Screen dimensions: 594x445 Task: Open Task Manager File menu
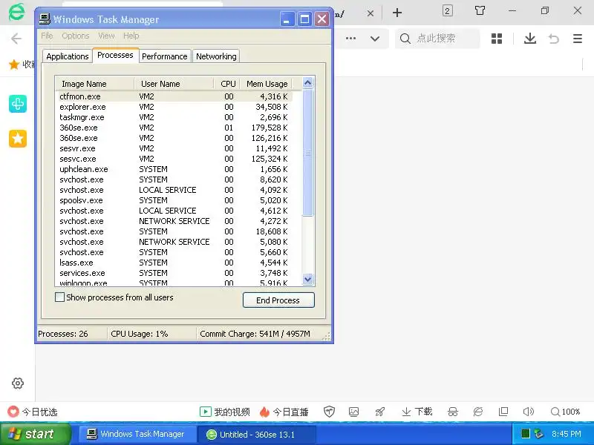coord(47,36)
